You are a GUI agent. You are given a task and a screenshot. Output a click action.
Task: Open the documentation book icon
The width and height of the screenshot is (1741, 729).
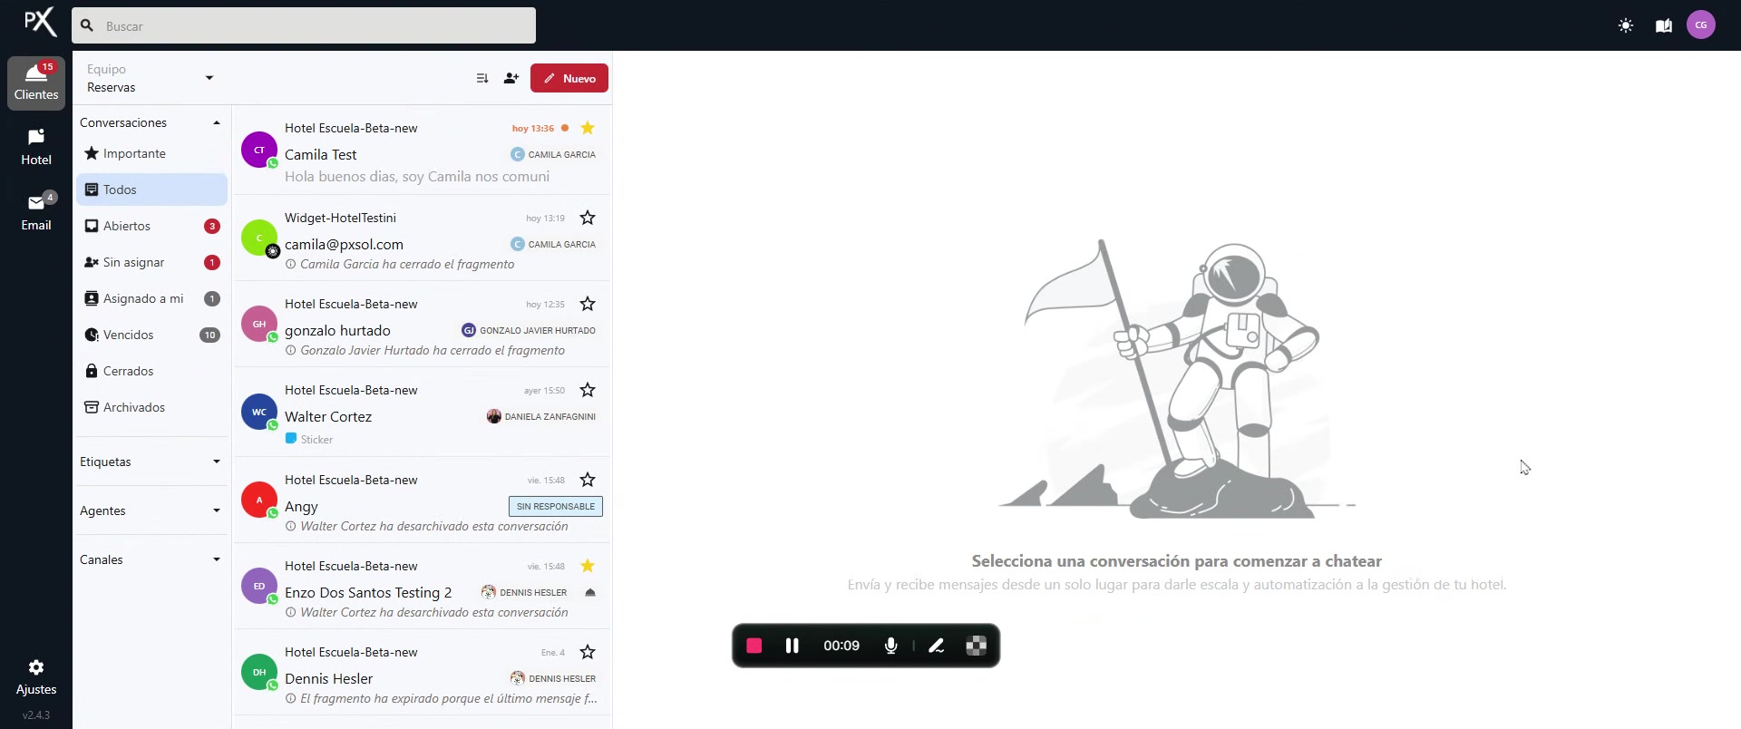coord(1663,25)
